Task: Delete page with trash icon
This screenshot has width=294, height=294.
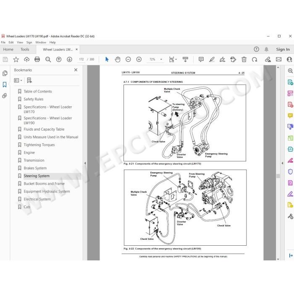Action: (x=244, y=60)
